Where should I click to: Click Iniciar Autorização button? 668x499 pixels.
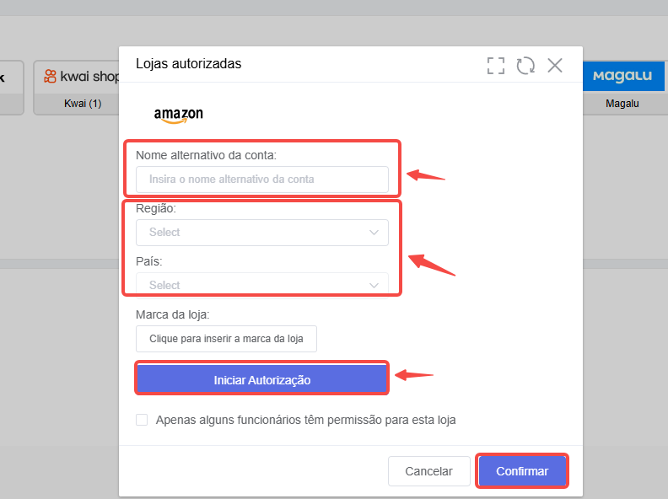[262, 378]
